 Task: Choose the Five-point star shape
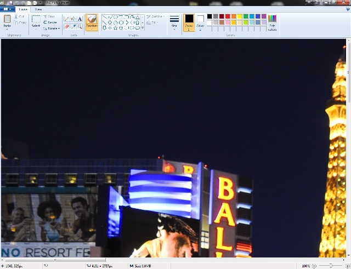pos(116,28)
